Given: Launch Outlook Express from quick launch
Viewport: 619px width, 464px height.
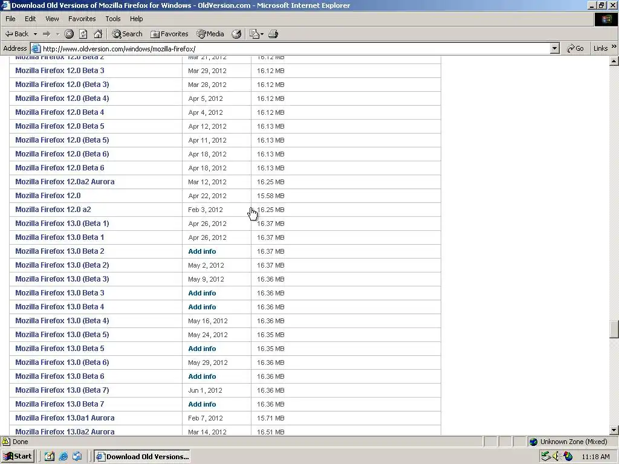Looking at the screenshot, I should point(77,457).
